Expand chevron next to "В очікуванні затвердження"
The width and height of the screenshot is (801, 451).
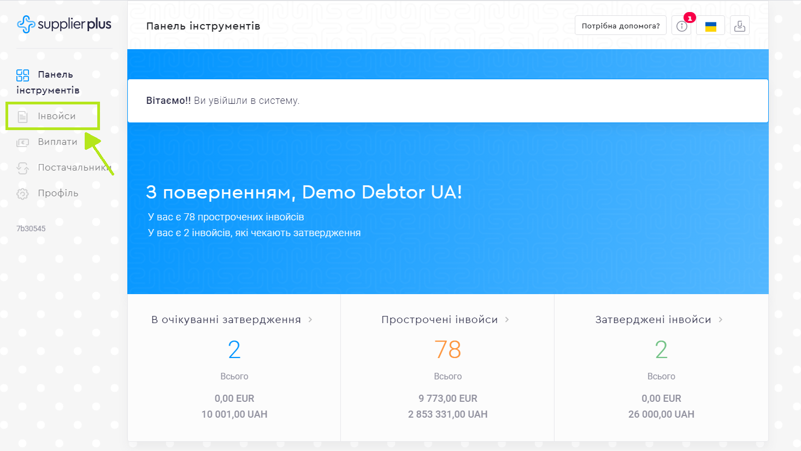pos(310,320)
